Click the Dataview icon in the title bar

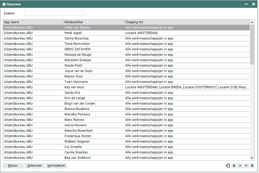[4, 4]
